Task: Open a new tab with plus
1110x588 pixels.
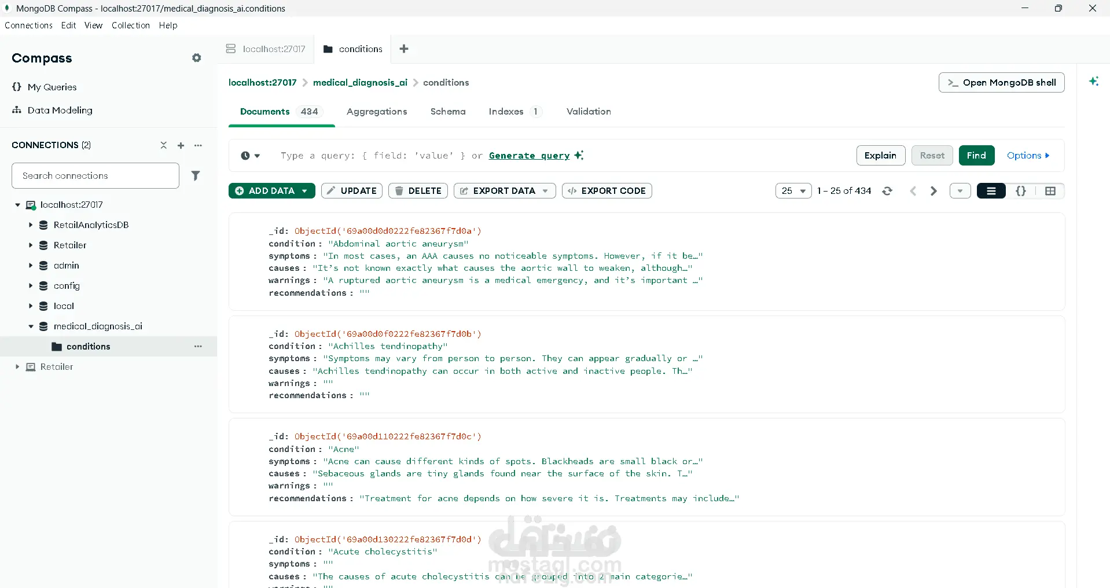Action: pos(404,49)
